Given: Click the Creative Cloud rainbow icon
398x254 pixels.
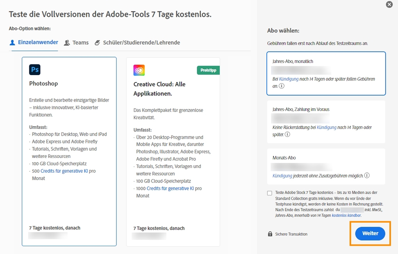Looking at the screenshot, I should [139, 70].
